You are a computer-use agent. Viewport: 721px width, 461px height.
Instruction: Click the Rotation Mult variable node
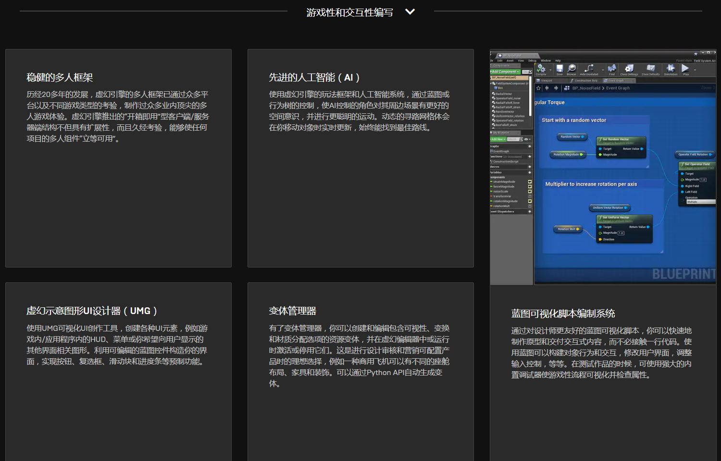tap(568, 229)
